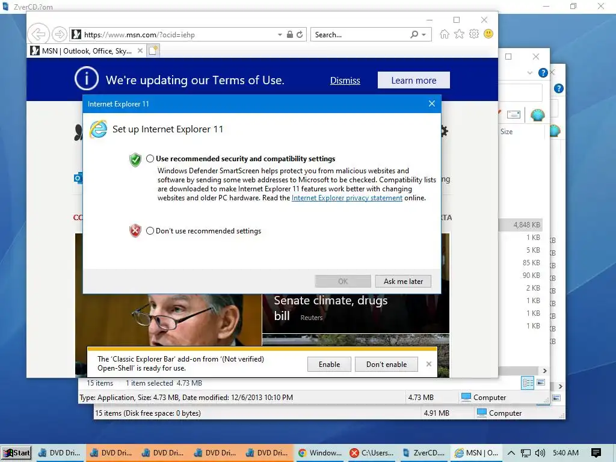The height and width of the screenshot is (462, 616).
Task: Expand the ribbon chevron in Explorer window
Action: click(x=530, y=73)
